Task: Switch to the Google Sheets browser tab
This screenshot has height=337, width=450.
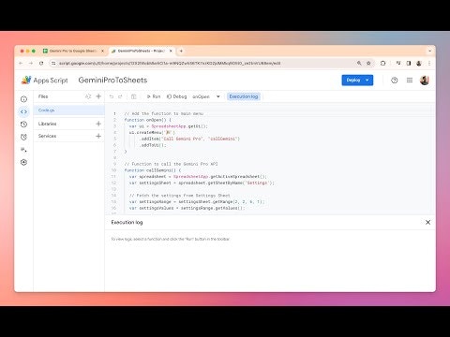Action: [x=73, y=51]
